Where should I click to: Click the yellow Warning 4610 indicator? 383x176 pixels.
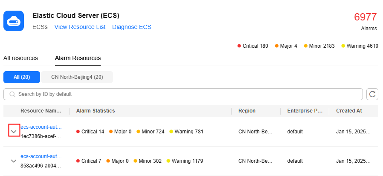pos(360,46)
